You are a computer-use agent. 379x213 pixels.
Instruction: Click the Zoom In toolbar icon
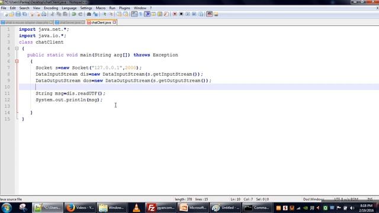coord(104,14)
